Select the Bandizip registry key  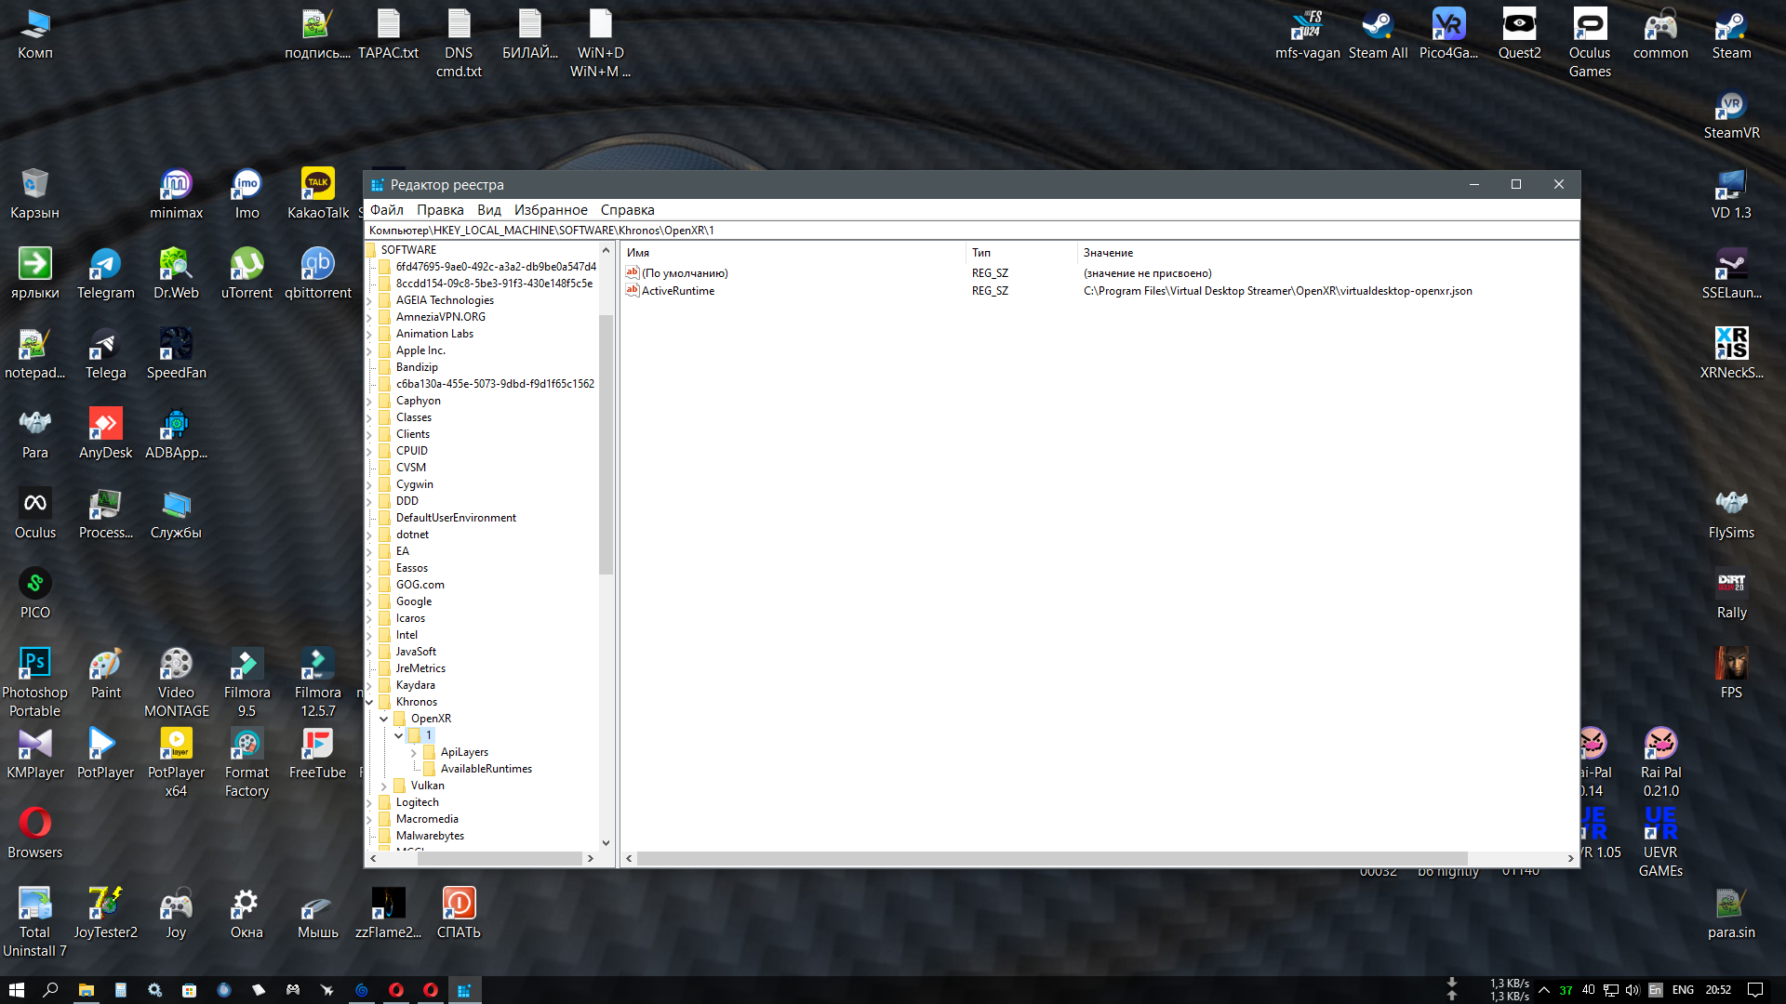(x=417, y=367)
